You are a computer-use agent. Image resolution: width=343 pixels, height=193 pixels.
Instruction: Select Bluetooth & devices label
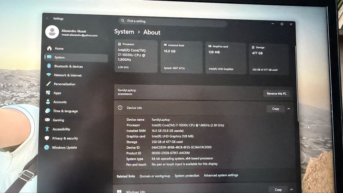[69, 66]
